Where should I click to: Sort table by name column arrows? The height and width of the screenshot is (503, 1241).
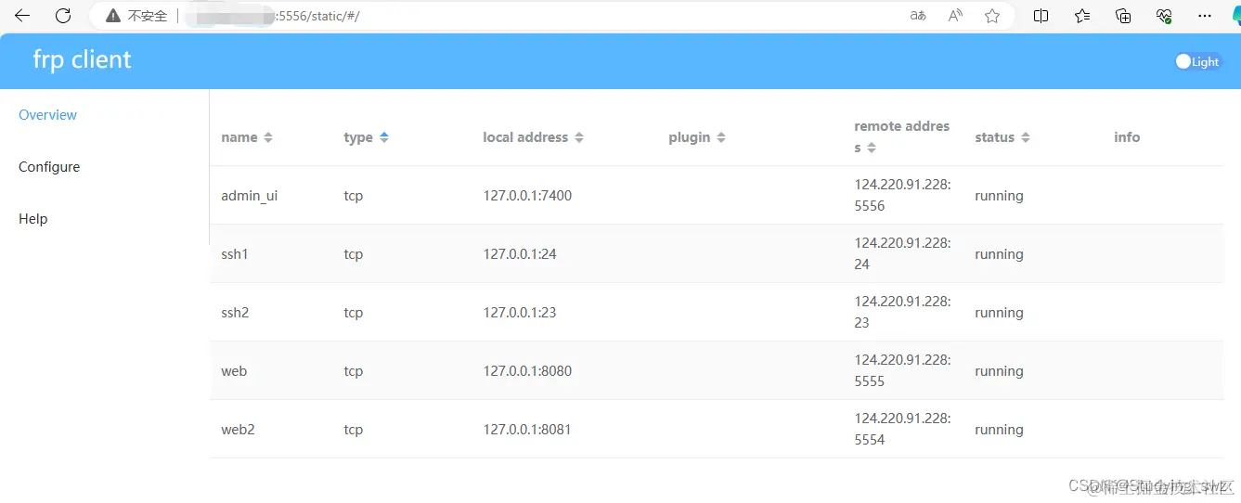[268, 137]
